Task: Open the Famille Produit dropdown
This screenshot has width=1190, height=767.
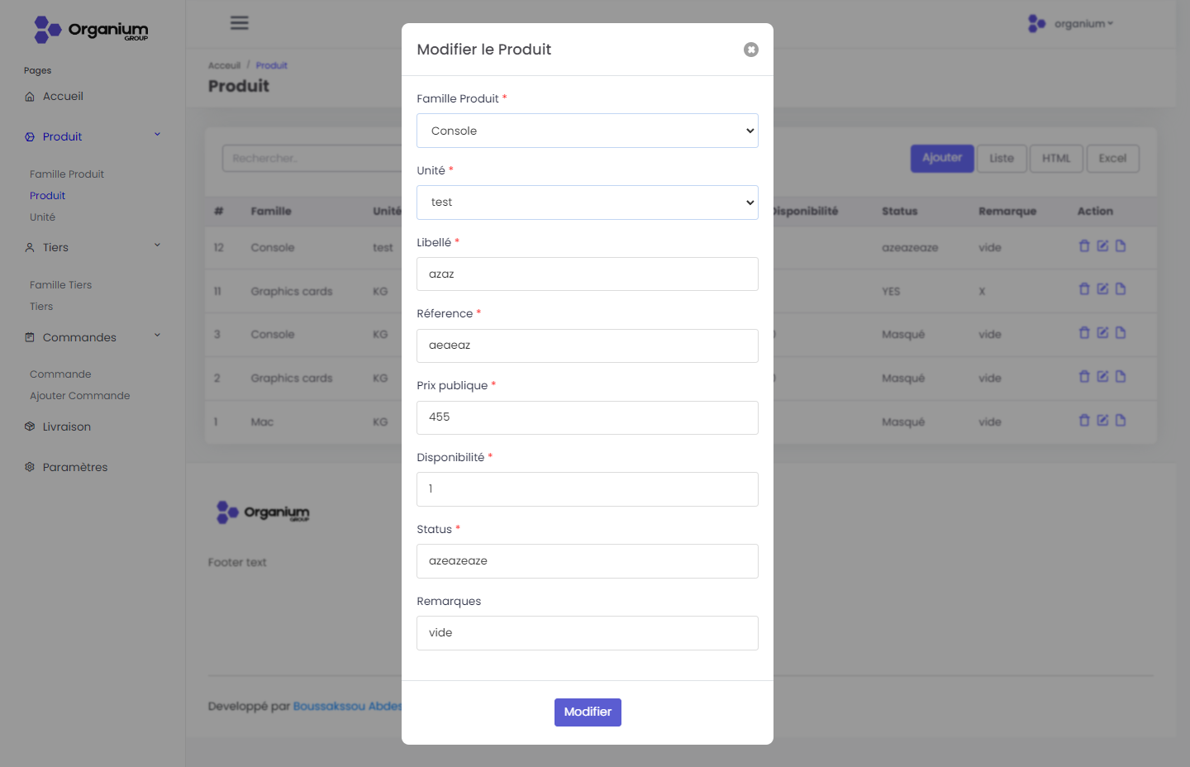Action: (587, 131)
